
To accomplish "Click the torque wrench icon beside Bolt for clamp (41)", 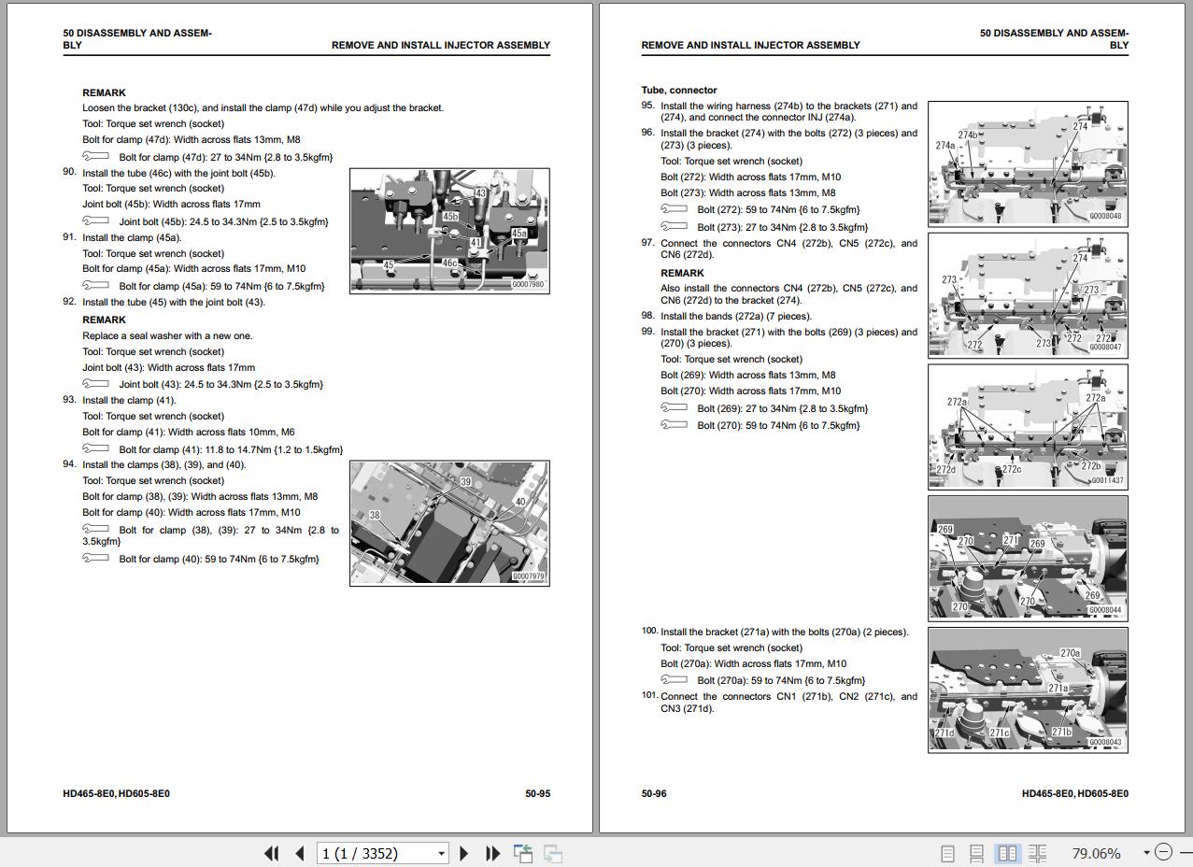I will click(x=96, y=449).
